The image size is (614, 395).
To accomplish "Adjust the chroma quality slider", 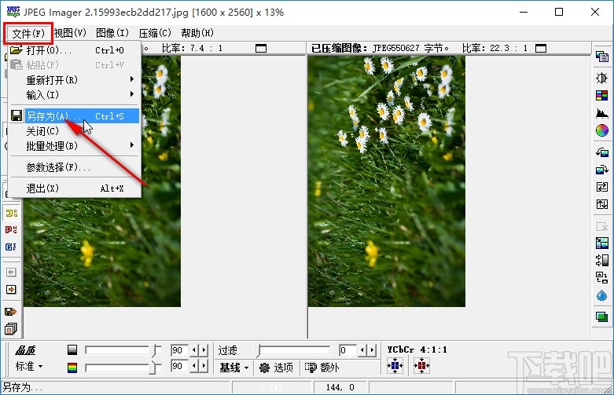I will [x=123, y=368].
